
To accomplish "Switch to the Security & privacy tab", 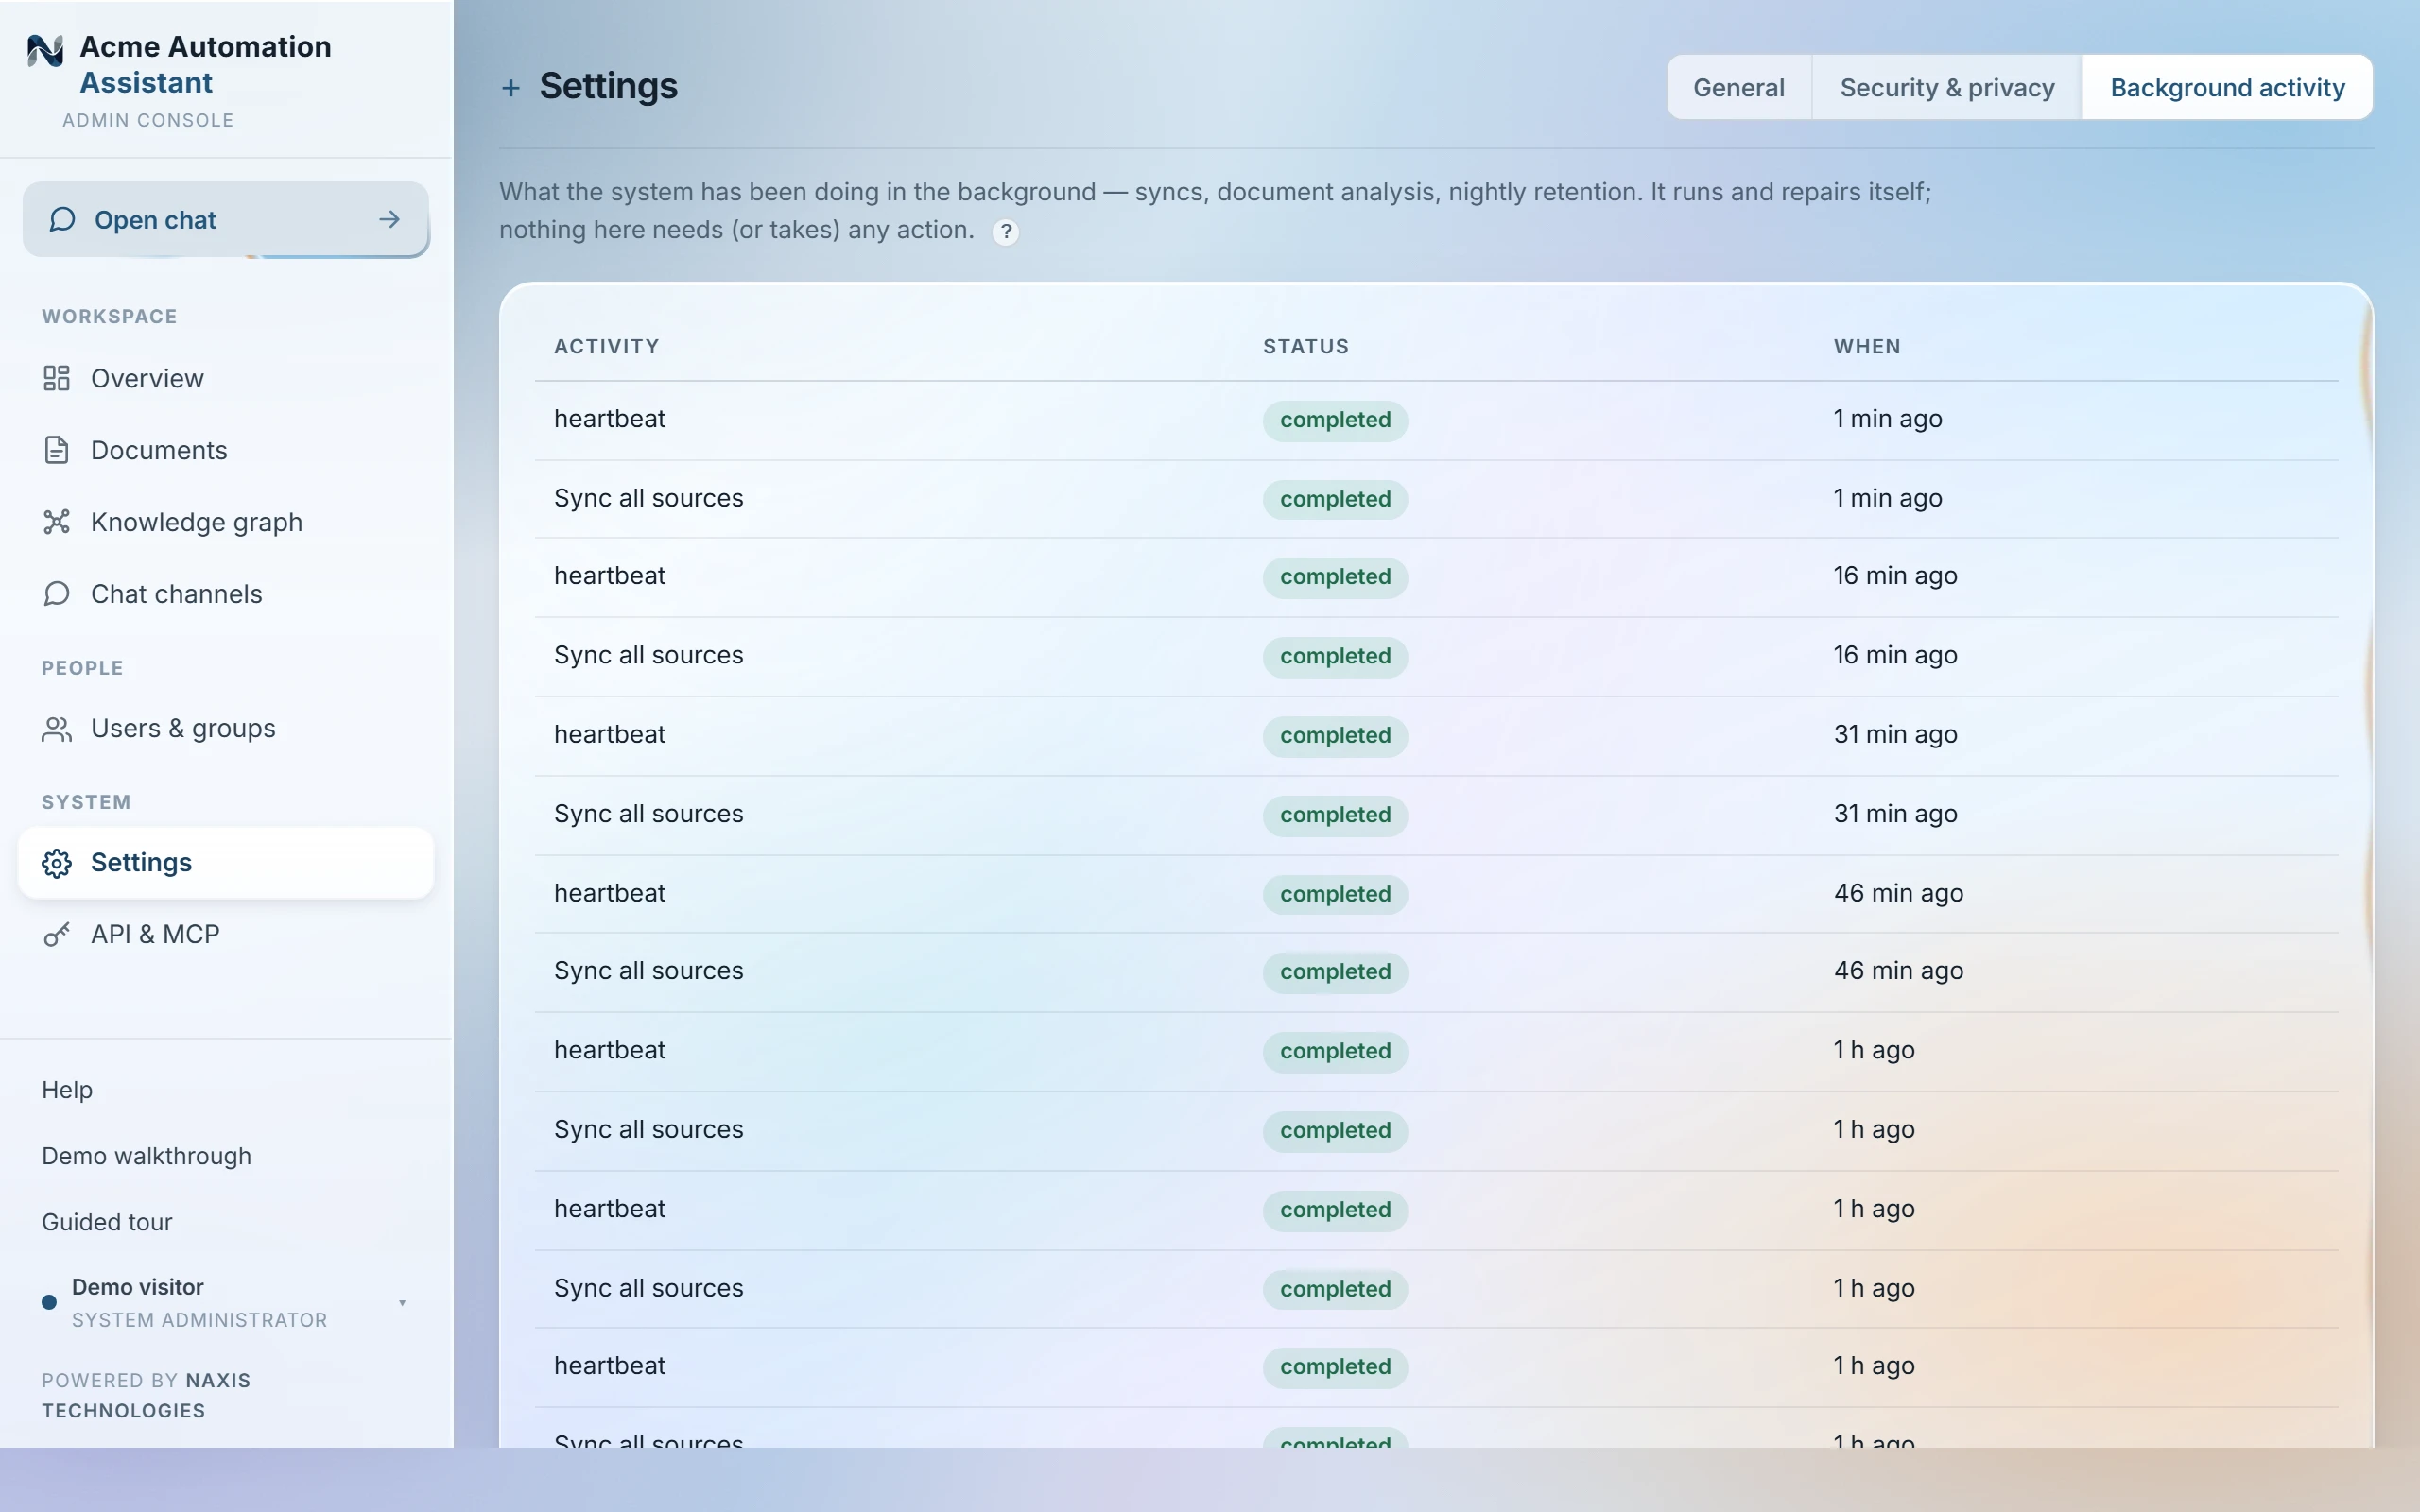I will pyautogui.click(x=1946, y=88).
